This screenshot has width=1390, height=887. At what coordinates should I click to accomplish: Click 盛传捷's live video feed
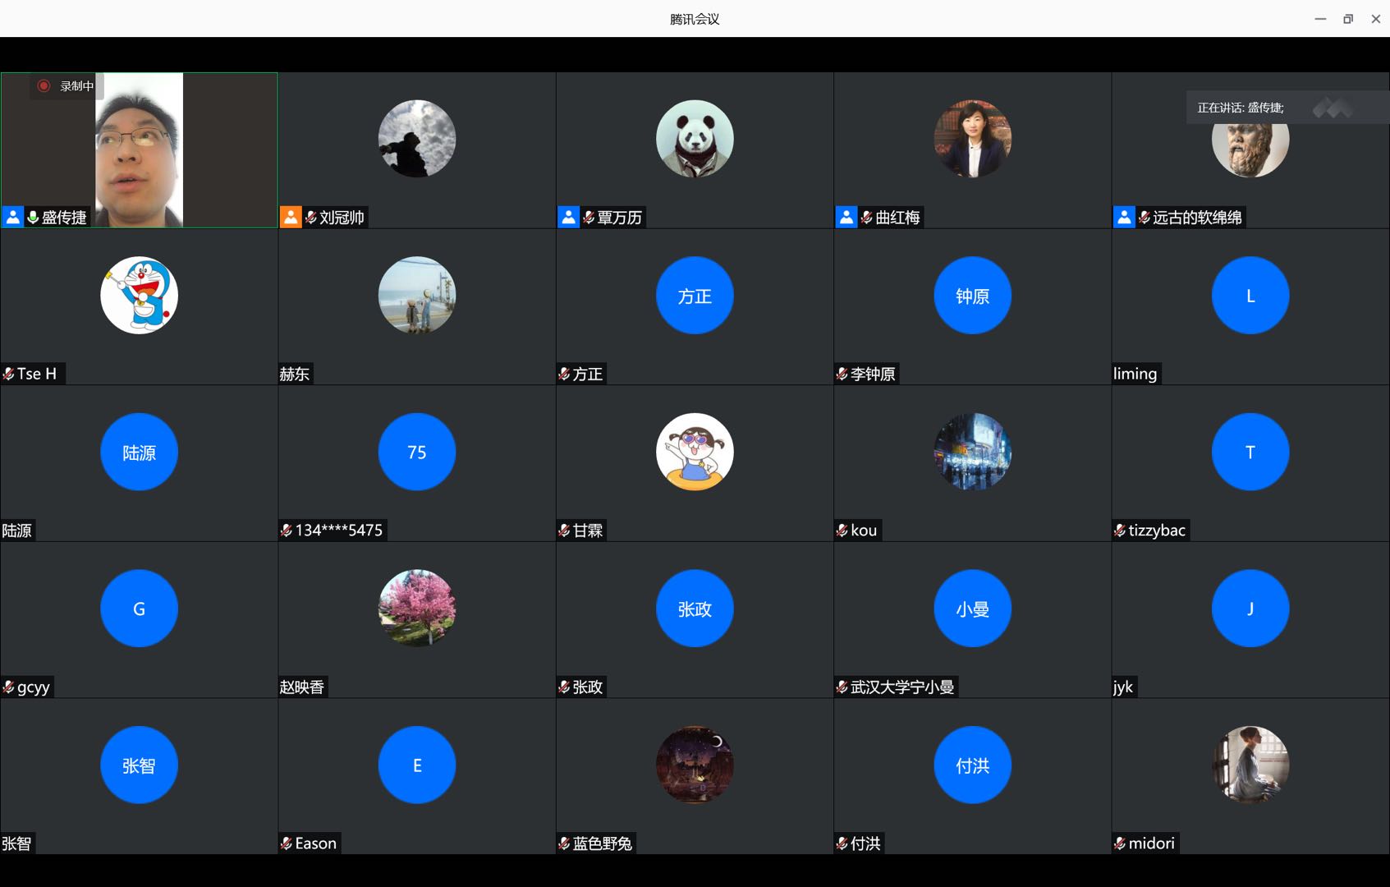click(x=140, y=148)
